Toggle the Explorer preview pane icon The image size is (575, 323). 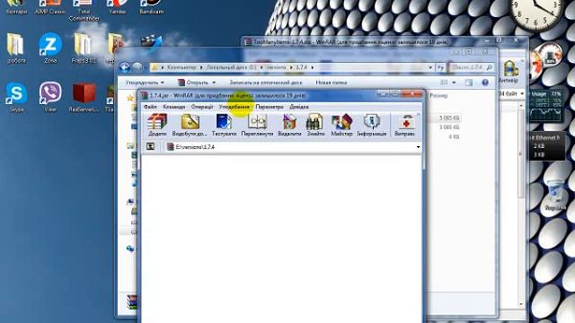469,83
